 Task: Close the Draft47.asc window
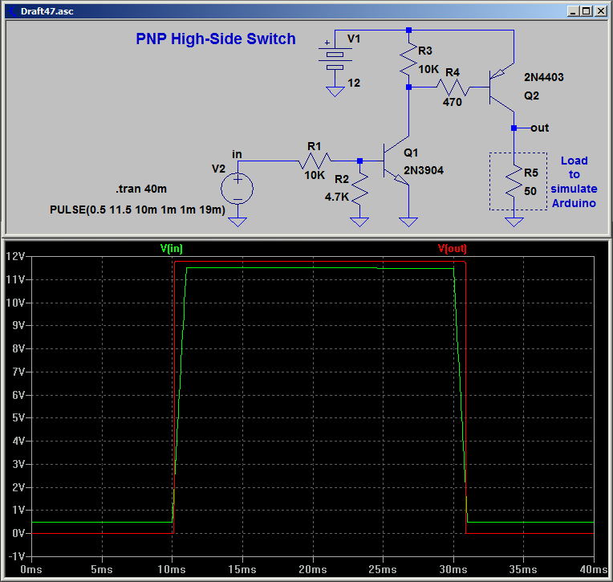point(600,11)
